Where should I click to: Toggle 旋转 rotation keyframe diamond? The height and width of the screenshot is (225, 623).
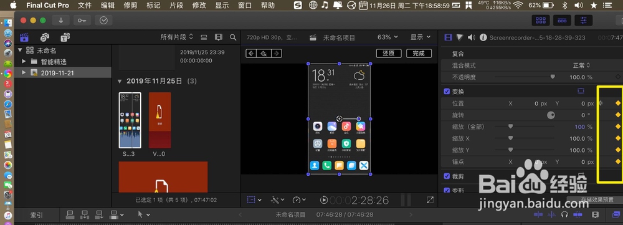tap(618, 115)
